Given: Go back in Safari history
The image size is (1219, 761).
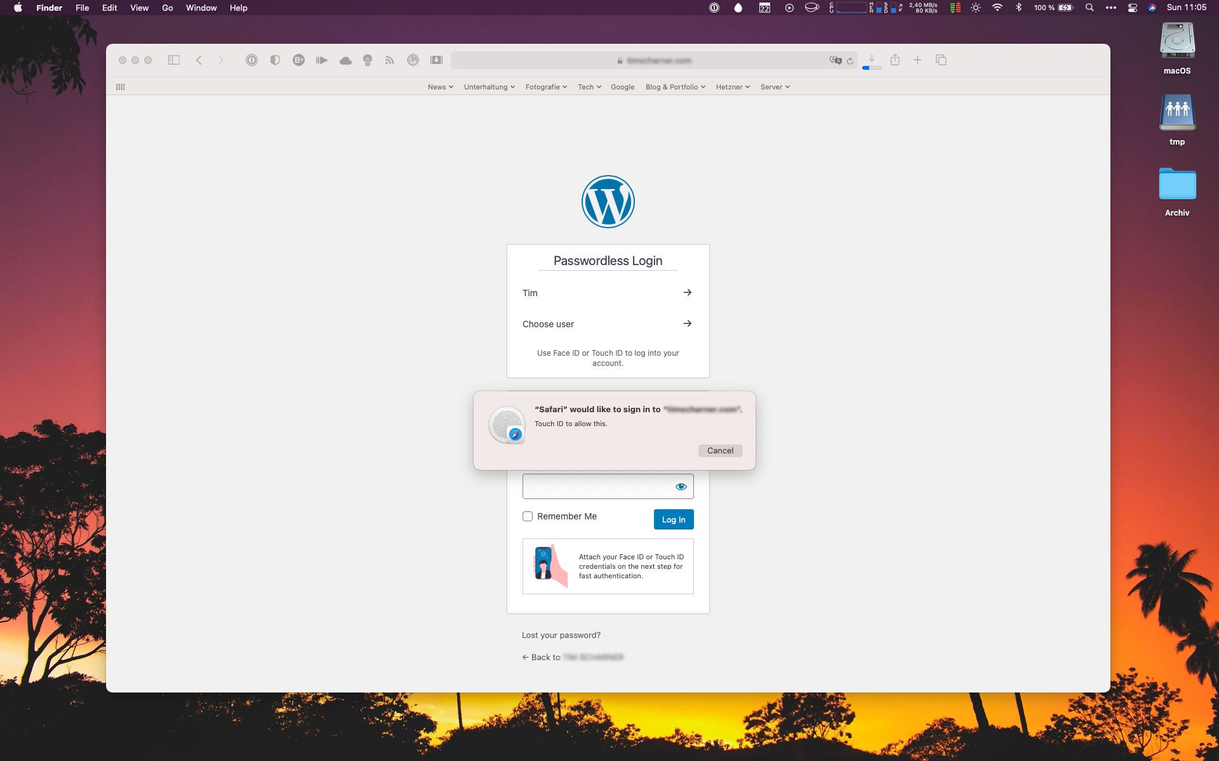Looking at the screenshot, I should click(x=199, y=60).
